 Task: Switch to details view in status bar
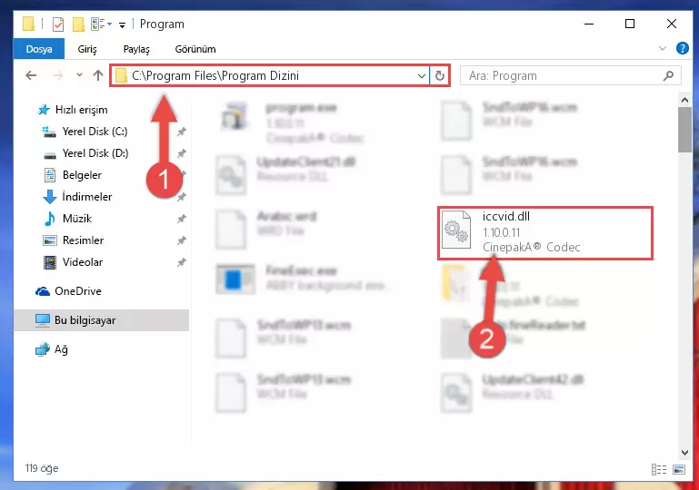tap(658, 469)
